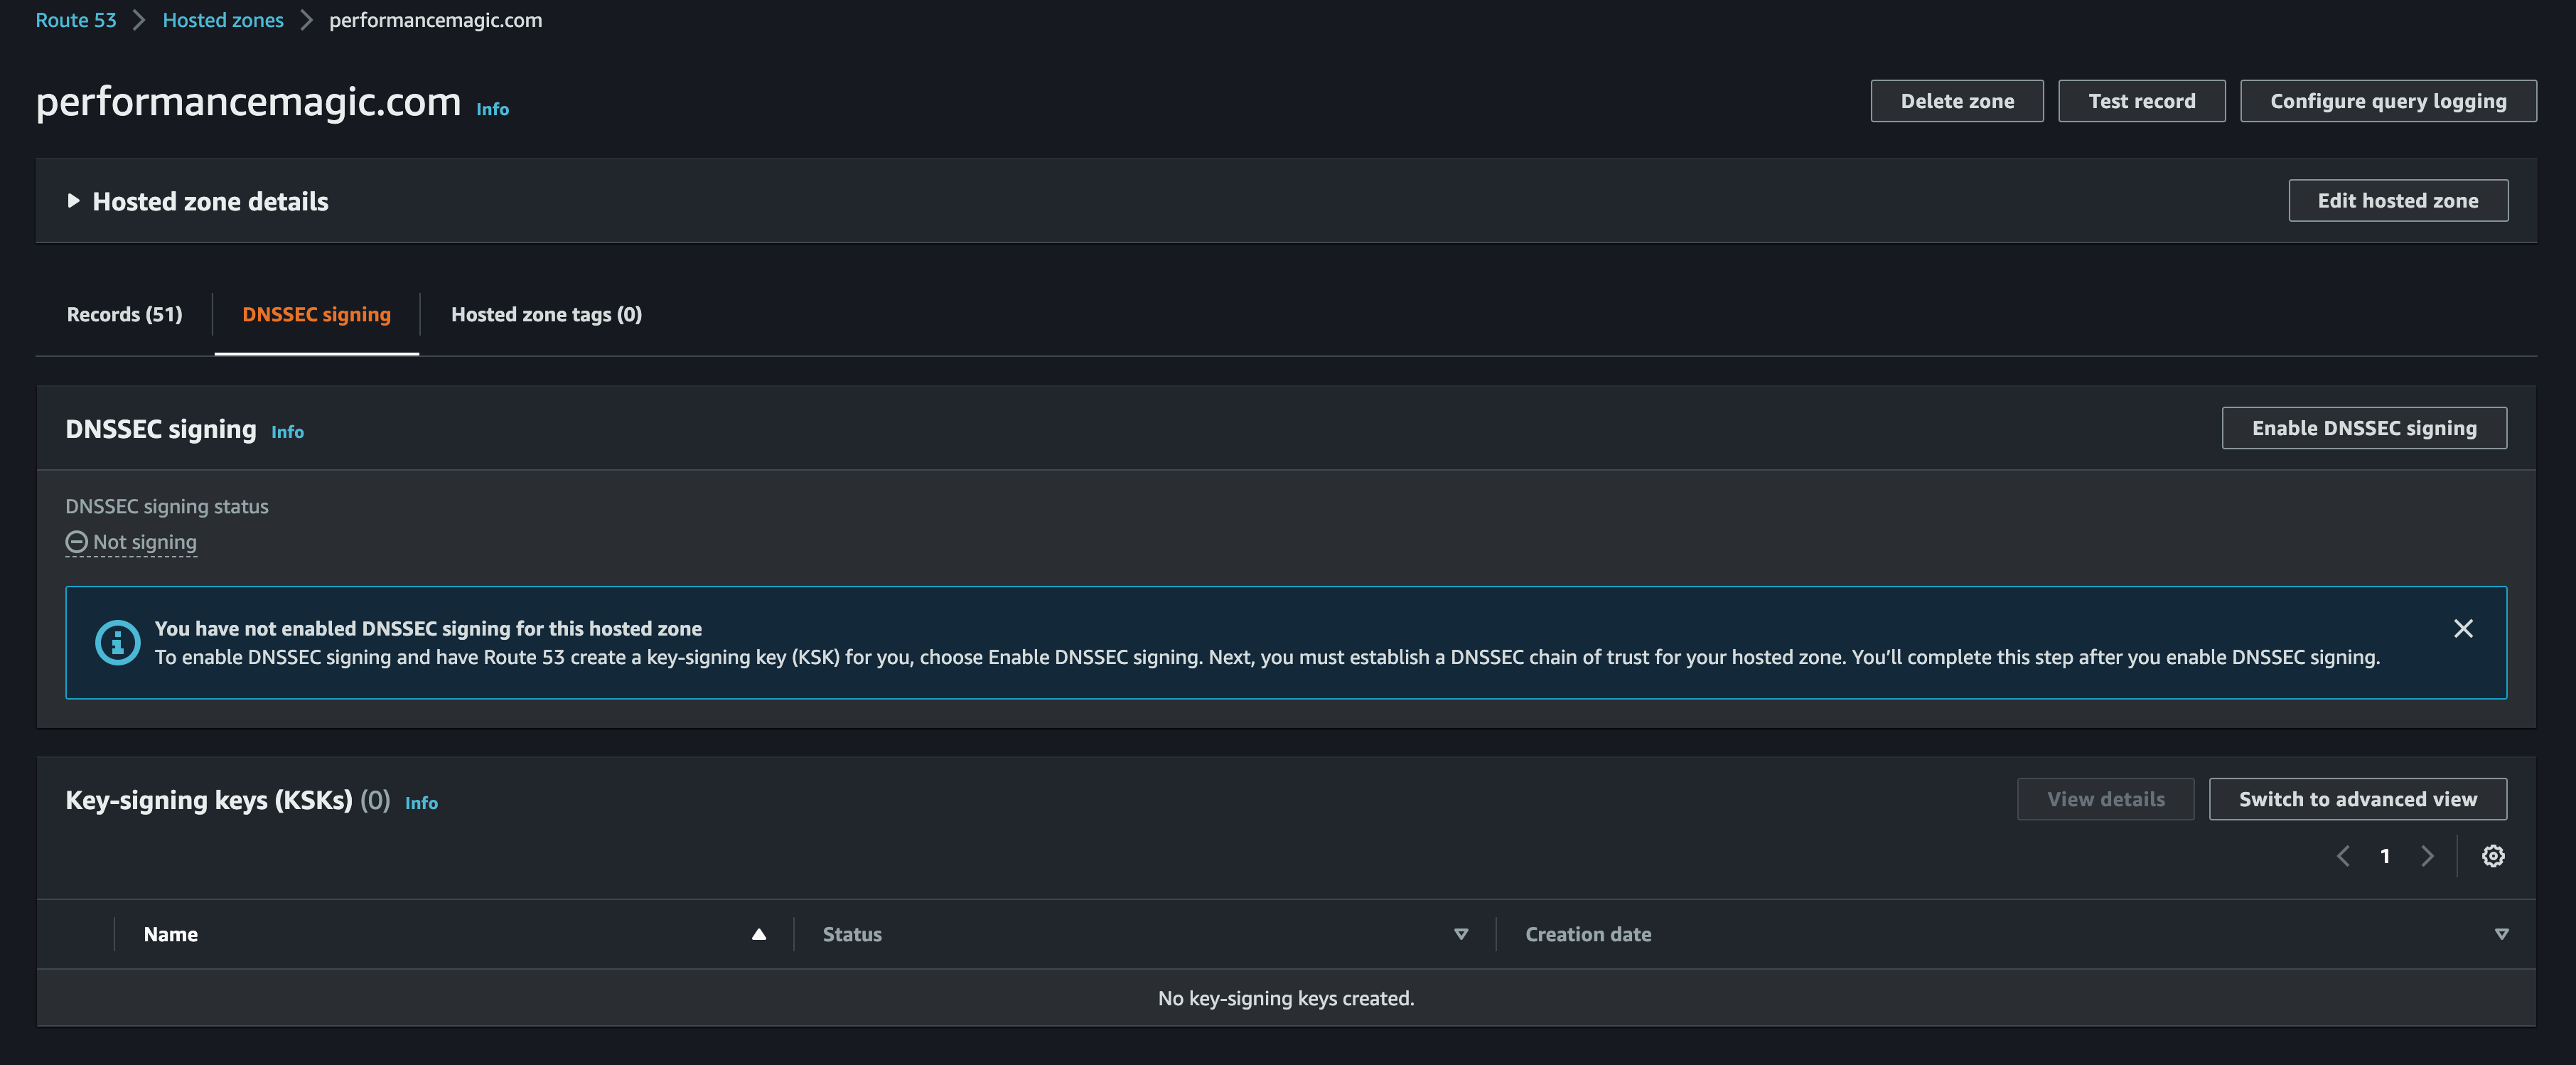This screenshot has width=2576, height=1065.
Task: Click Info link beside DNSSEC signing heading
Action: (287, 432)
